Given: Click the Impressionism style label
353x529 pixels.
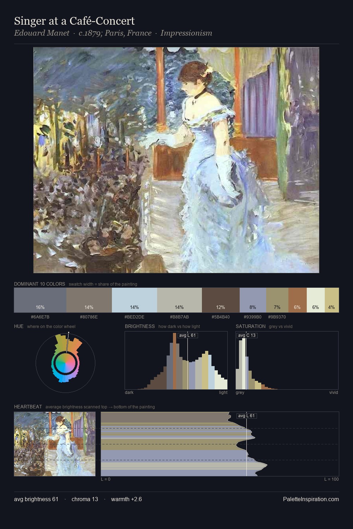Looking at the screenshot, I should pyautogui.click(x=186, y=33).
